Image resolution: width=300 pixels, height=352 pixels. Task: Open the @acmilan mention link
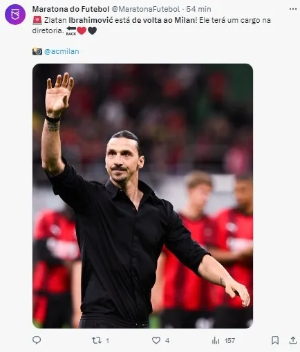[62, 51]
